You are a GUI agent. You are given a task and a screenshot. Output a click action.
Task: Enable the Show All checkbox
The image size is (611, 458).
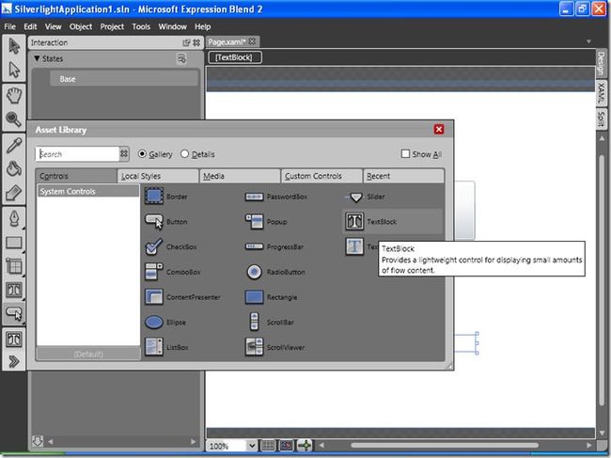[x=405, y=153]
